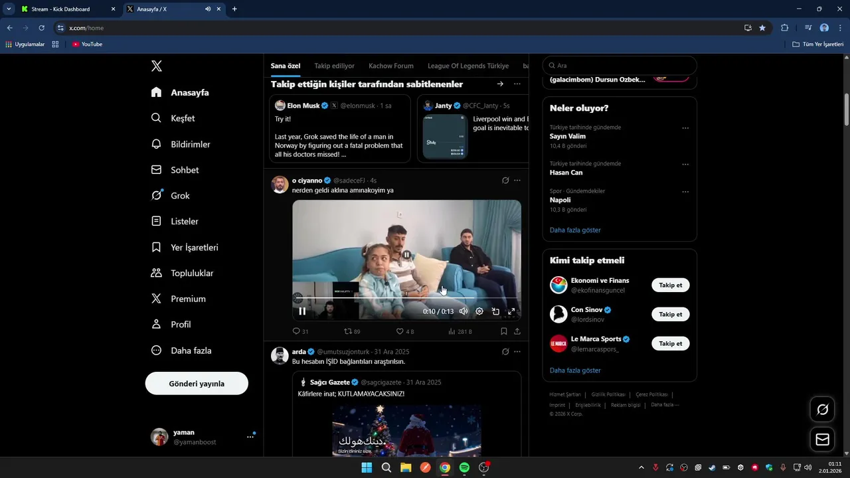
Task: Toggle video picture-in-picture mode
Action: pyautogui.click(x=495, y=311)
